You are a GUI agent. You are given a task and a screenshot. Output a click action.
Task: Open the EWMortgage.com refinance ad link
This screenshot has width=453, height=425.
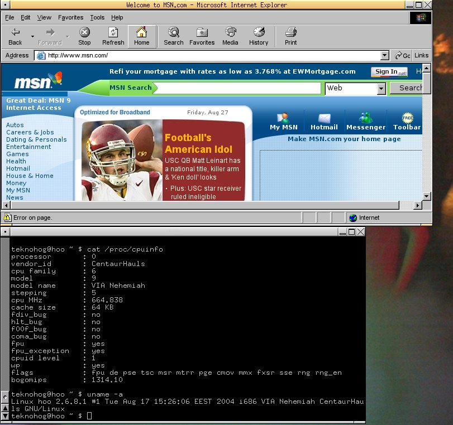pyautogui.click(x=232, y=71)
